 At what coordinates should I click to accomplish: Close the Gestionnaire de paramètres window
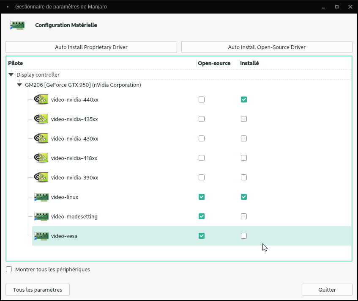click(x=350, y=7)
